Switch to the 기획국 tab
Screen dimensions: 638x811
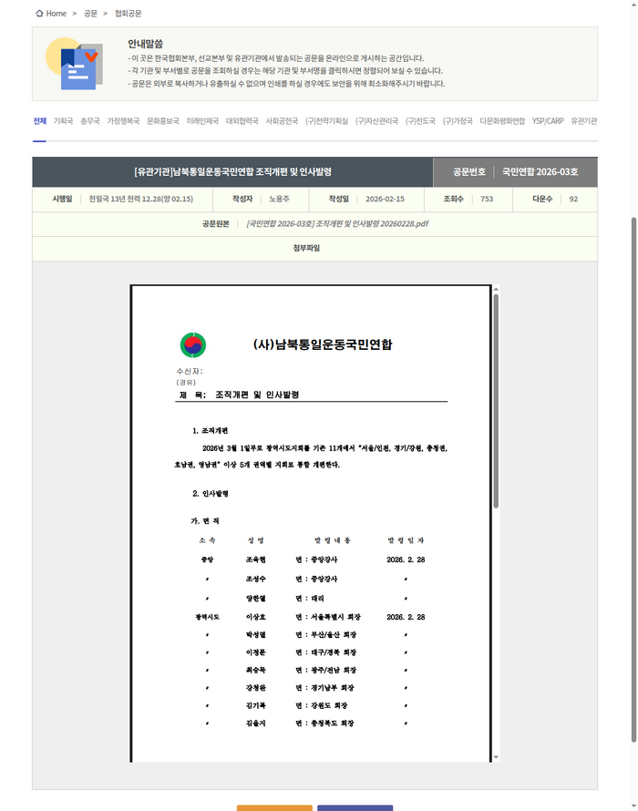[63, 121]
